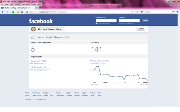This screenshot has height=112, width=180.
Task: Open a new tab with the plus button
Action: click(x=37, y=8)
